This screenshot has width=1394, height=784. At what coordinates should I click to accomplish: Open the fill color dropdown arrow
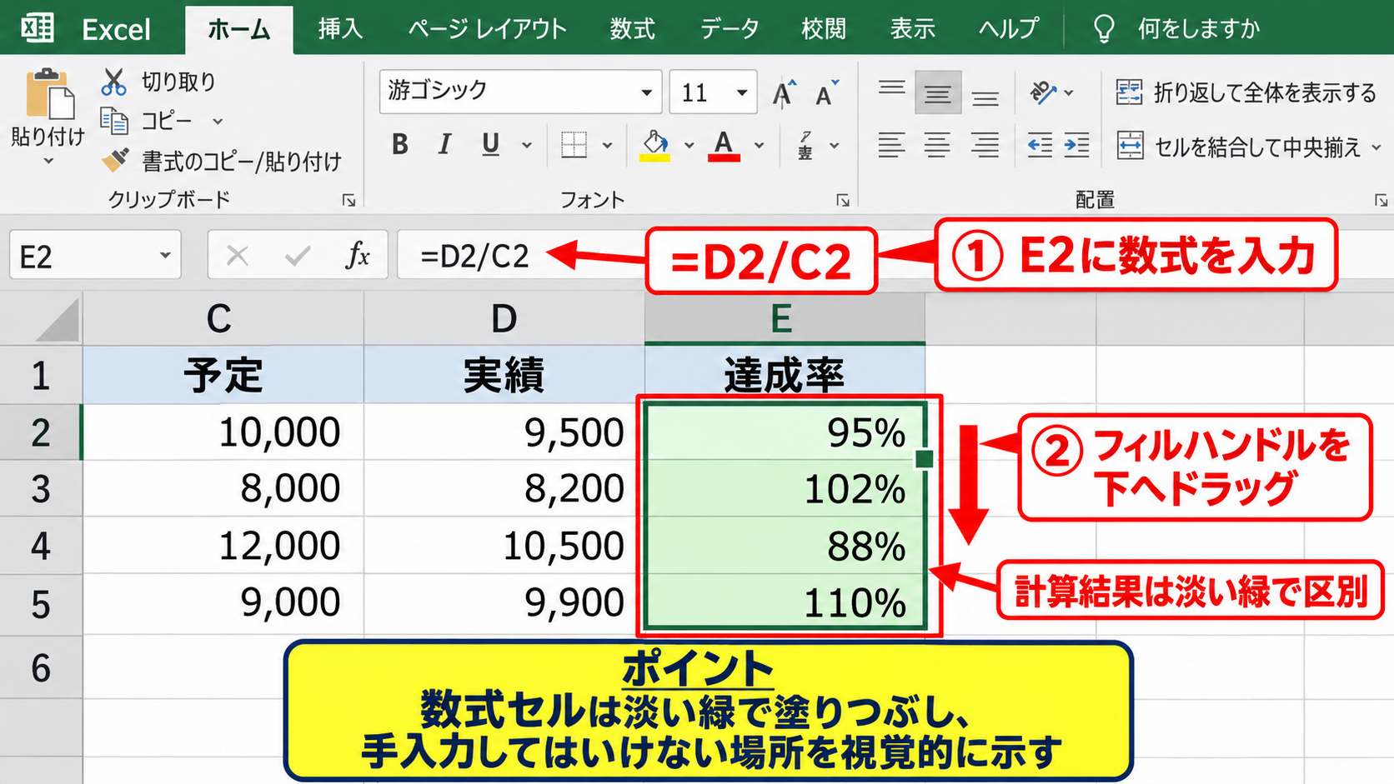click(x=689, y=146)
